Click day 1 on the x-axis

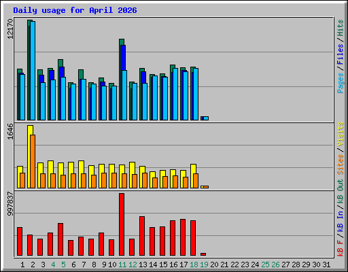[x=22, y=265]
